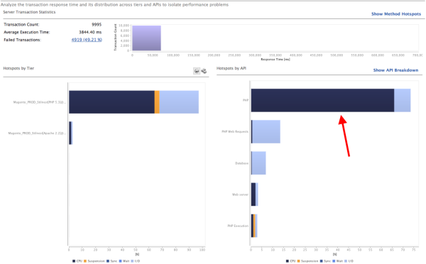This screenshot has height=264, width=426.
Task: Click the Average Execution Time value 3844.40 ms
Action: point(90,32)
